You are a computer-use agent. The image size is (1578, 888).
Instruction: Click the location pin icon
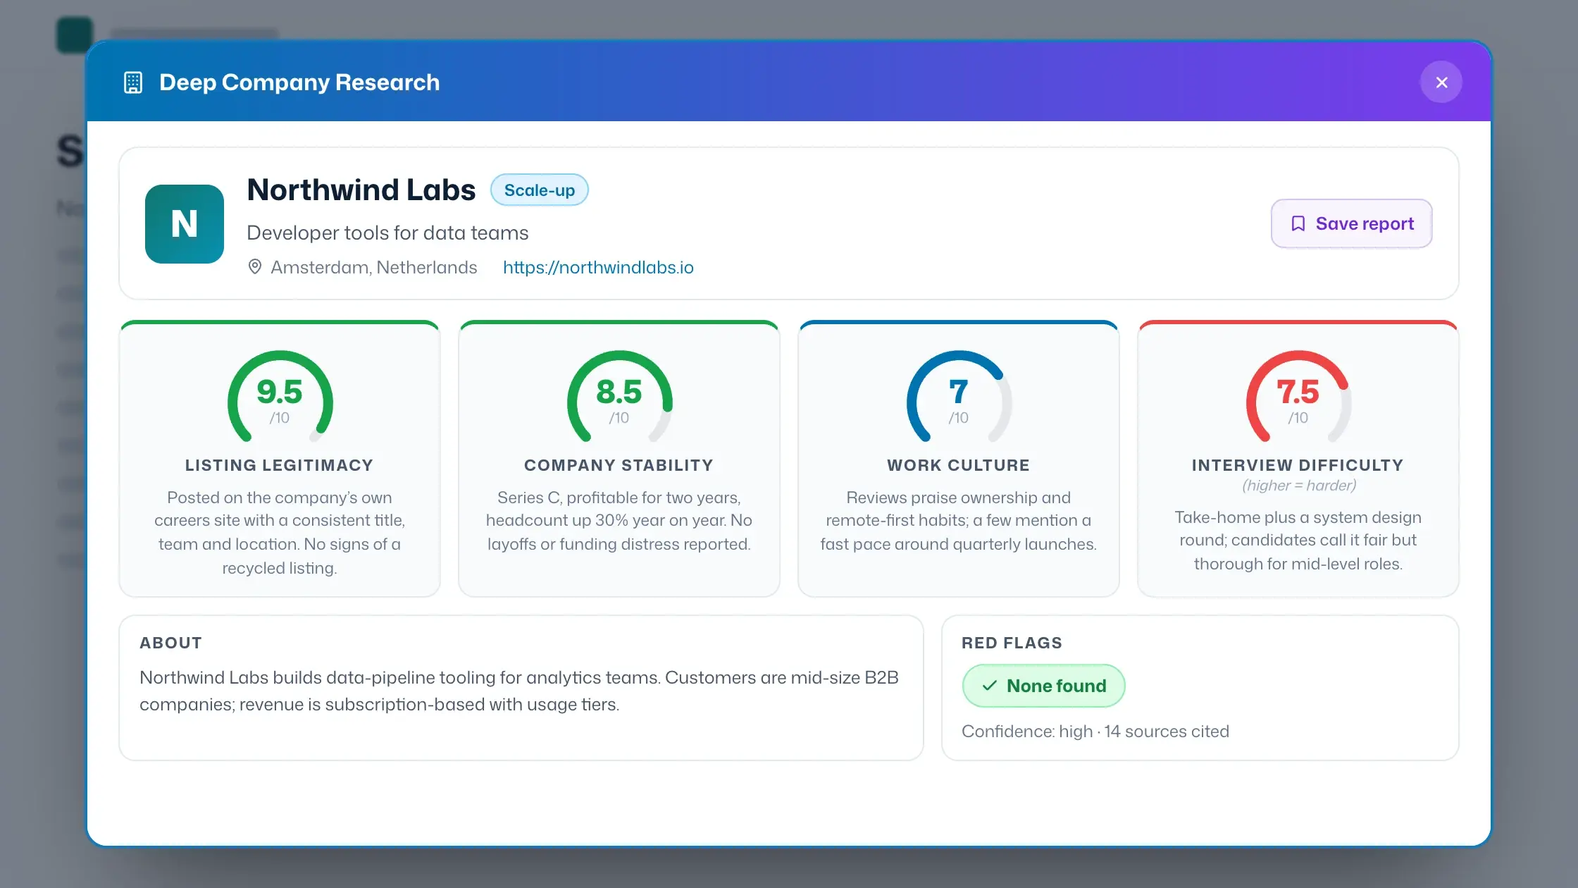point(255,267)
